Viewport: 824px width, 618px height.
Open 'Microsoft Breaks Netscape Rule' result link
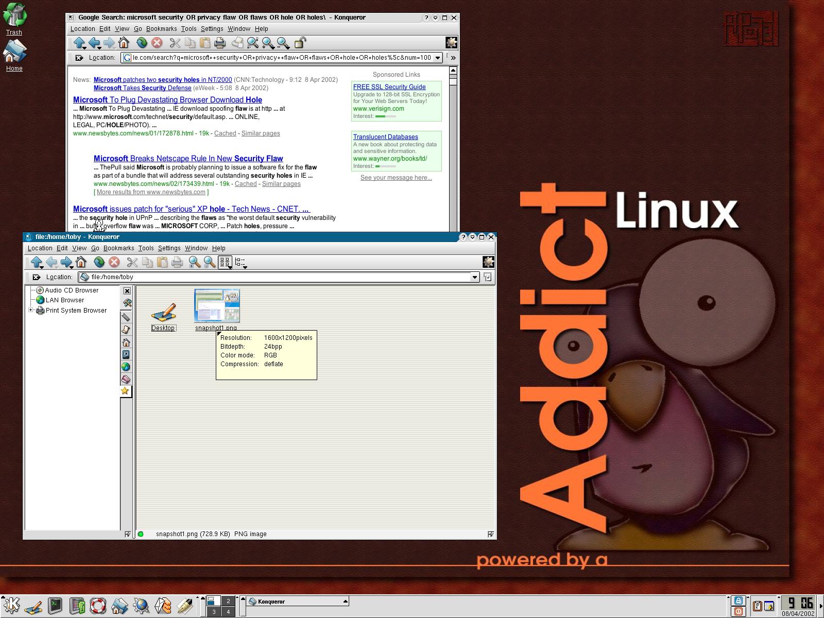[x=188, y=159]
